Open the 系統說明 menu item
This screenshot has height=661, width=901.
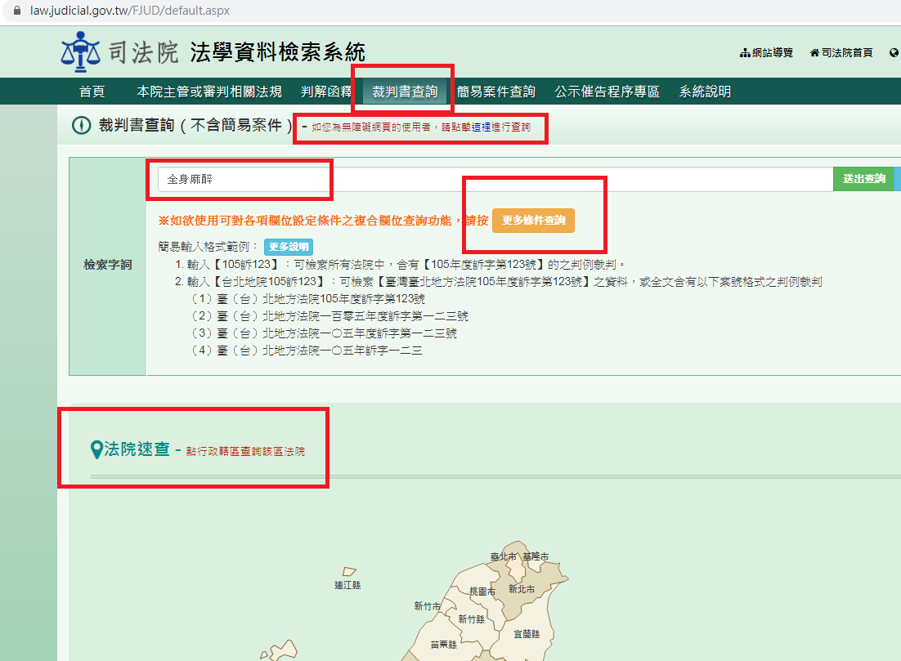click(705, 92)
